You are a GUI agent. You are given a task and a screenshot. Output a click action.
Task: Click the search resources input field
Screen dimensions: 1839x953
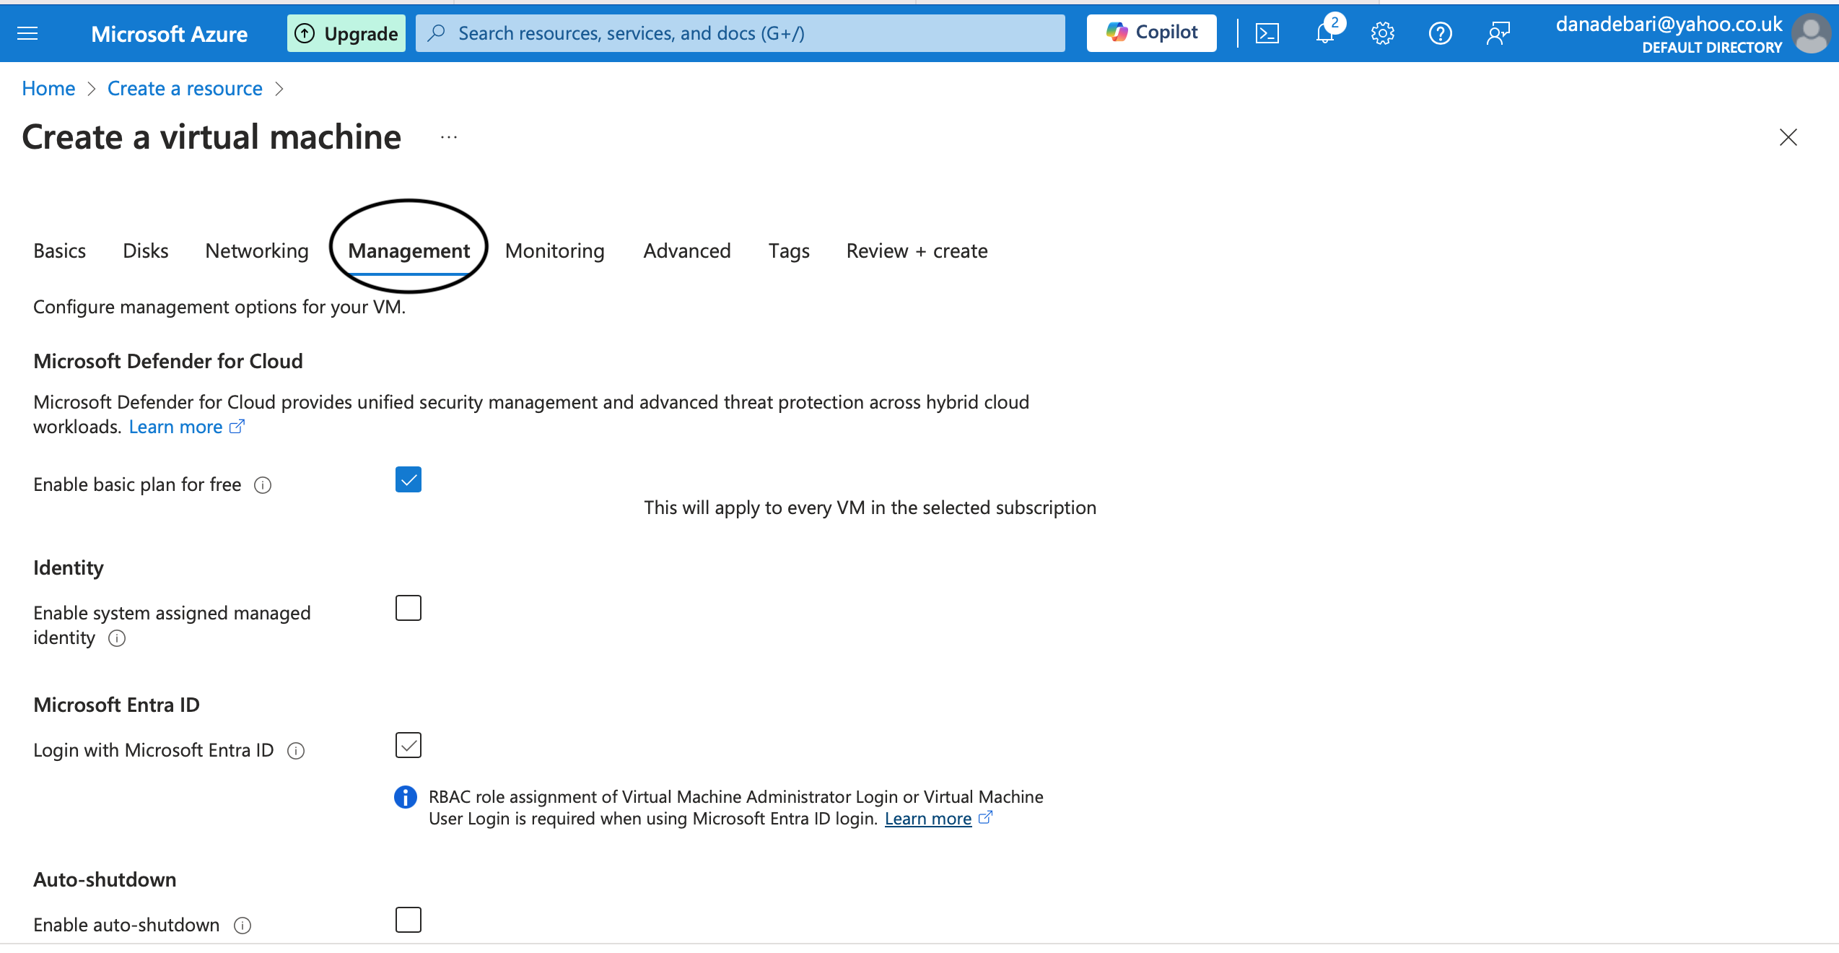(x=741, y=33)
